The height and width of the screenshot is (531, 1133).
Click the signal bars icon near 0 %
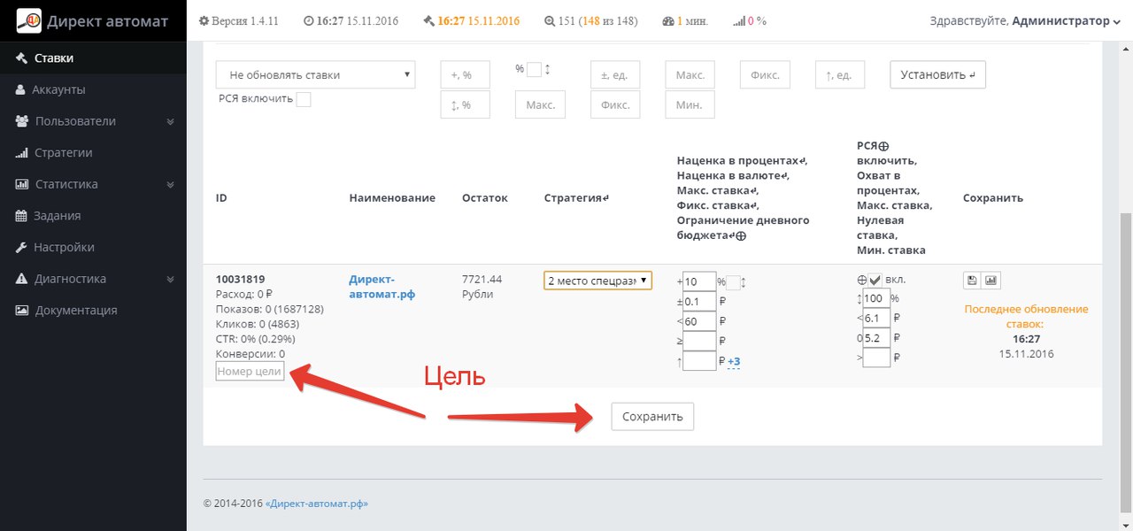pos(739,21)
